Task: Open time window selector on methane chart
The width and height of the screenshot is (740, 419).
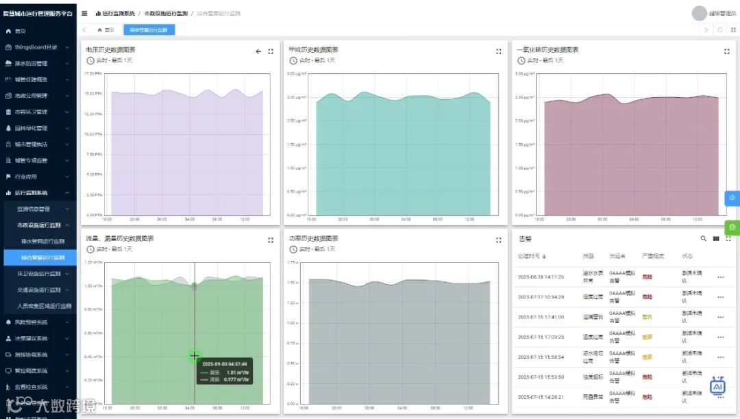Action: point(312,60)
